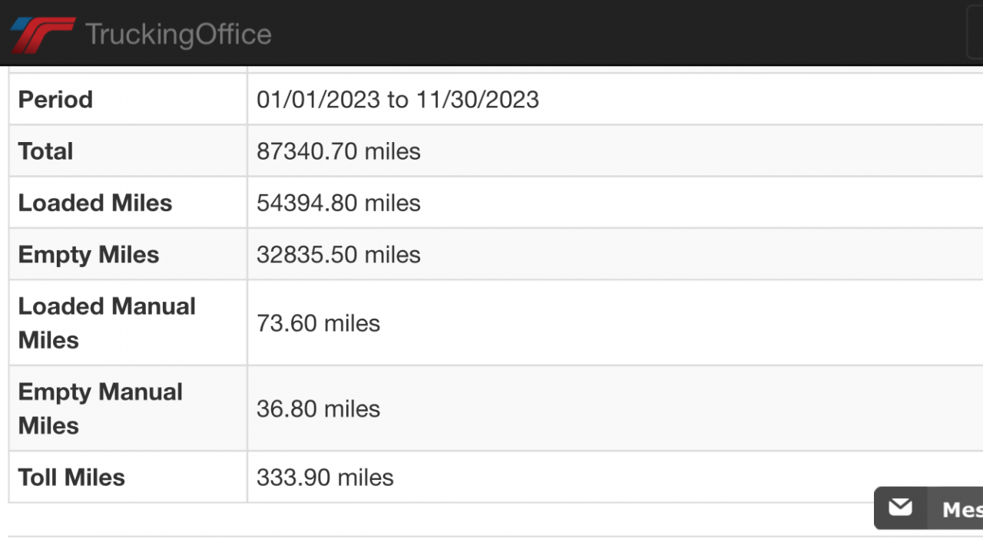Viewport: 983px width, 552px height.
Task: Click the 333.90 miles toll value
Action: (325, 478)
